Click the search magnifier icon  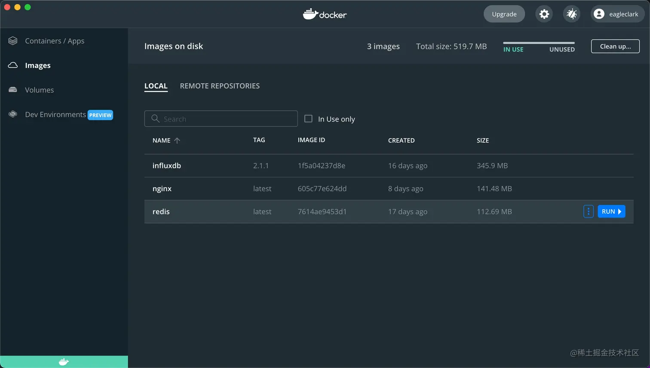[x=155, y=119]
